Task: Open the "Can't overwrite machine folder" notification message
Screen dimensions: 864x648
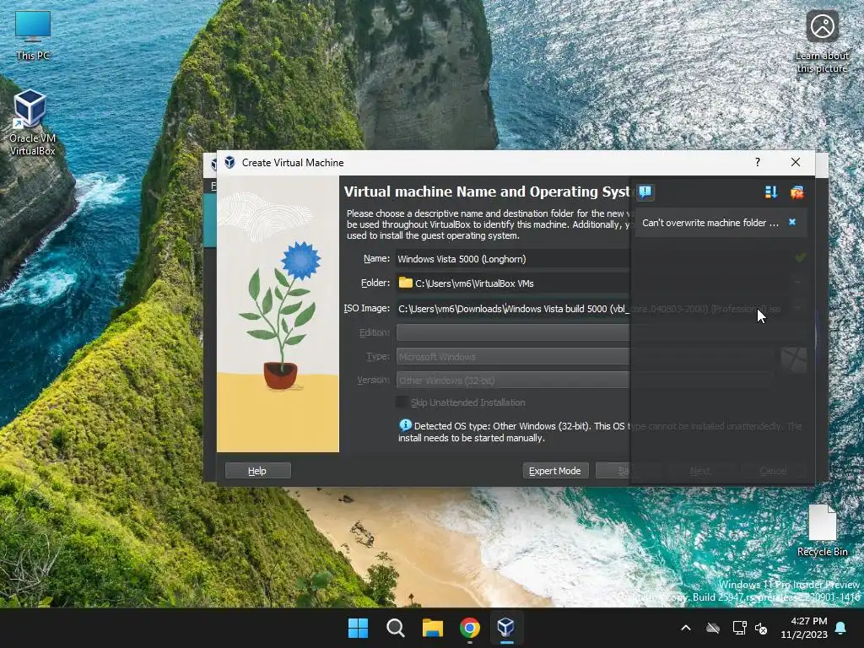Action: point(710,223)
